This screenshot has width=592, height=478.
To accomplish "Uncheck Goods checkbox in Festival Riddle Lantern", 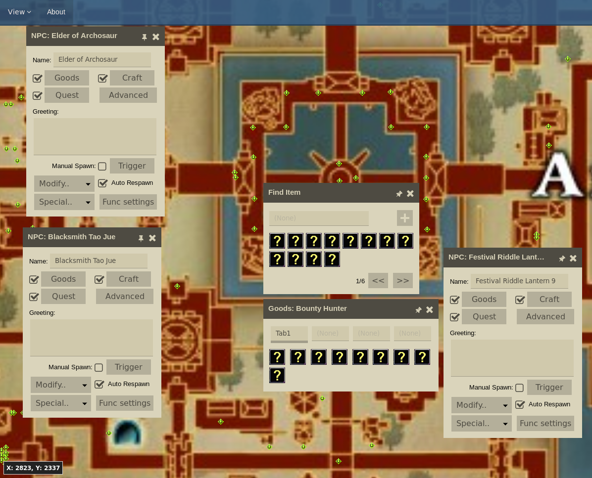I will point(454,300).
